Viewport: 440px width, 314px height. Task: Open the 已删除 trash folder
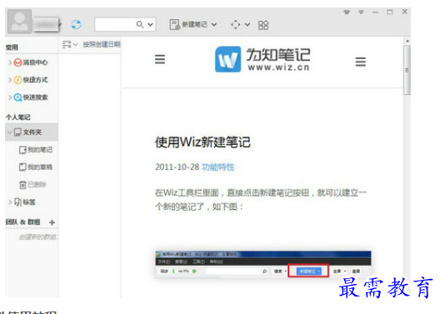[32, 184]
